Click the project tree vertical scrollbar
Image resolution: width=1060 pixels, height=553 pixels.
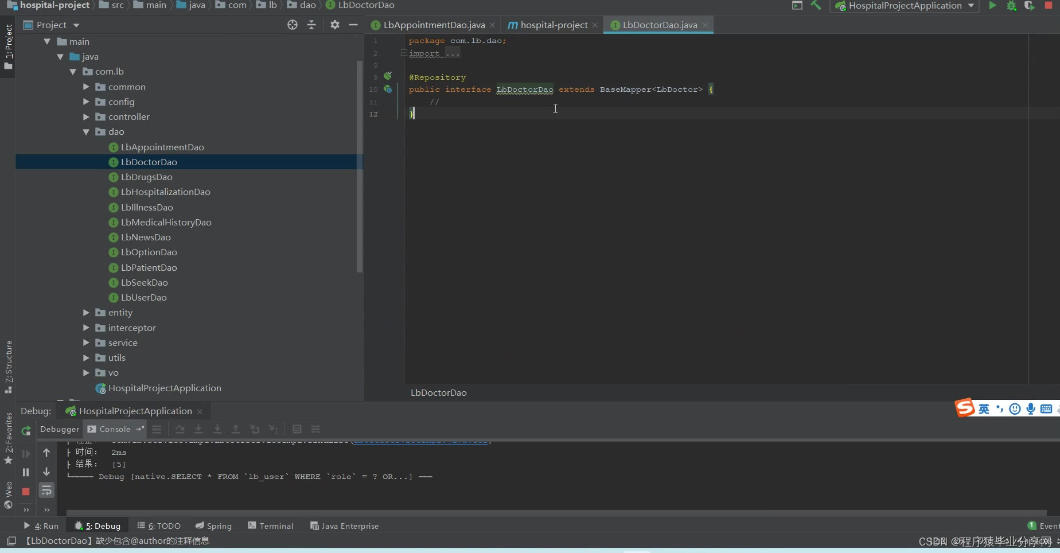pos(360,166)
